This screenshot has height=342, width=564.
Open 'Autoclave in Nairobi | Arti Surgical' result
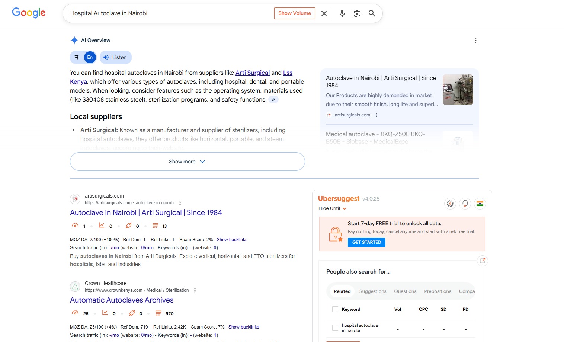(x=146, y=212)
